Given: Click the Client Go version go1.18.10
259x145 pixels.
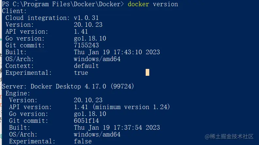Looking at the screenshot, I should point(90,38).
